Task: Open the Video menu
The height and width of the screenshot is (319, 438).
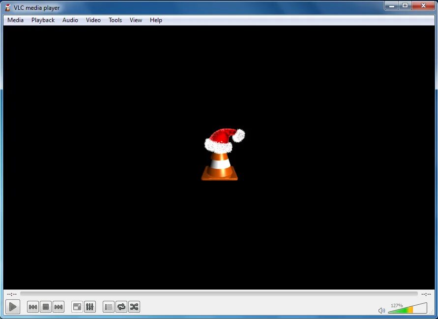Action: pos(93,20)
